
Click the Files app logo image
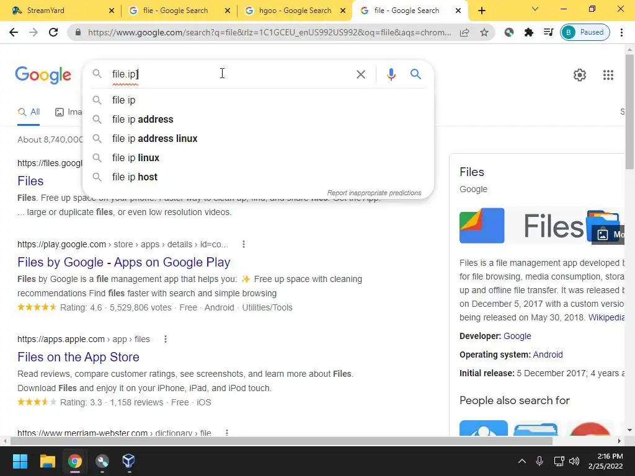[481, 226]
